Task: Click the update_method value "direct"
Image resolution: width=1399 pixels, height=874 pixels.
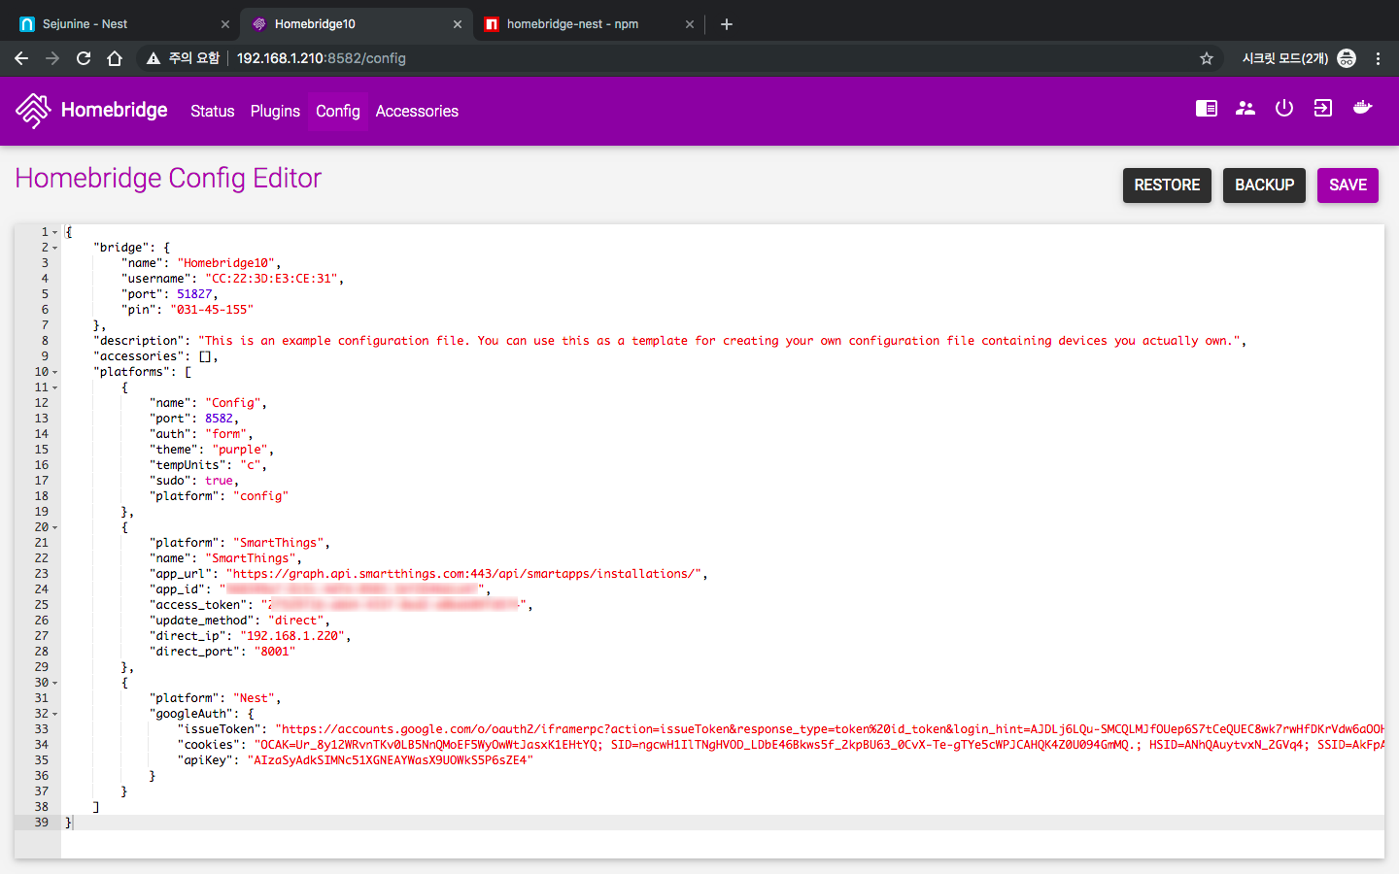Action: (295, 621)
